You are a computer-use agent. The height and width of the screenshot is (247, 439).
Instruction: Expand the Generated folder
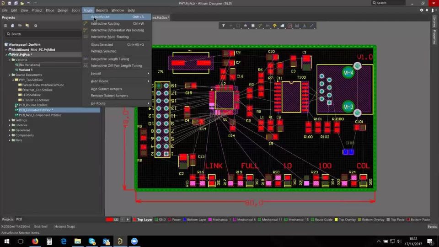point(10,130)
